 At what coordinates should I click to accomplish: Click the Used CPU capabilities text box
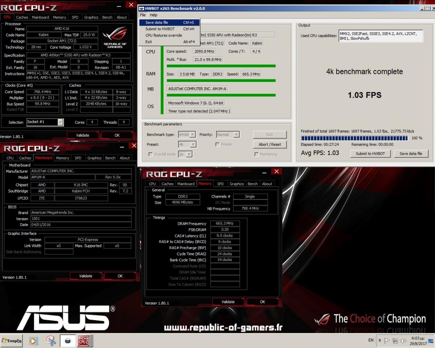tap(380, 36)
